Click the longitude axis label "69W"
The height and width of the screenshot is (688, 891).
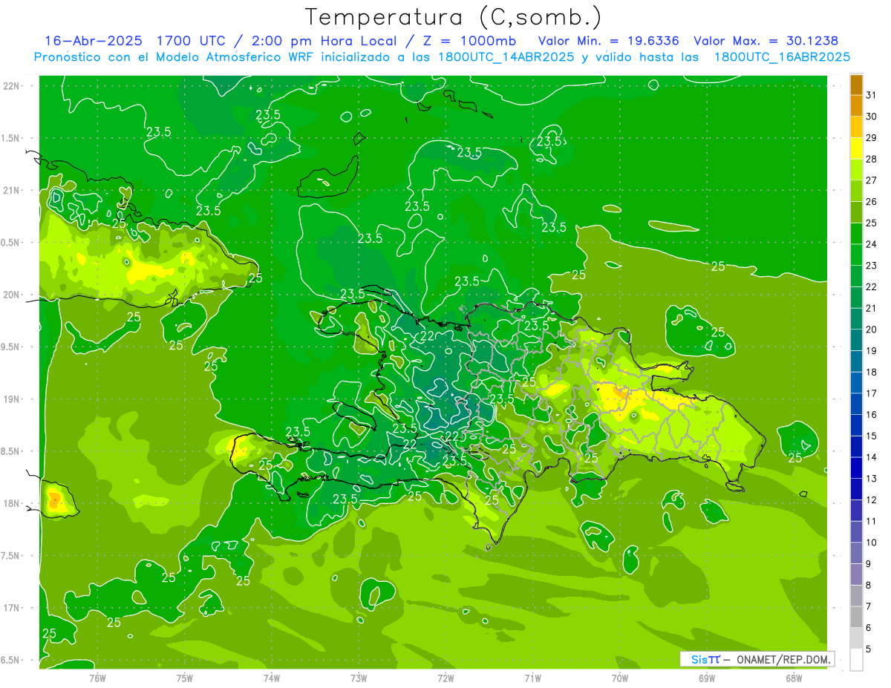[x=707, y=678]
